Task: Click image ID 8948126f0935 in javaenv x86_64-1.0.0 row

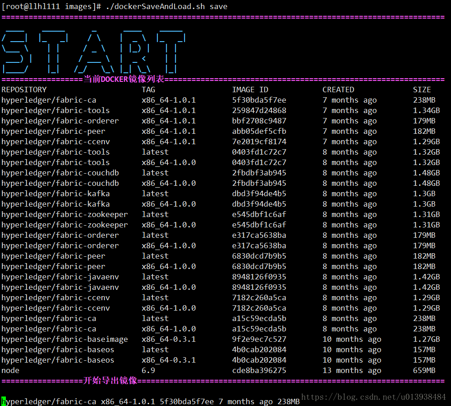Action: click(x=259, y=287)
